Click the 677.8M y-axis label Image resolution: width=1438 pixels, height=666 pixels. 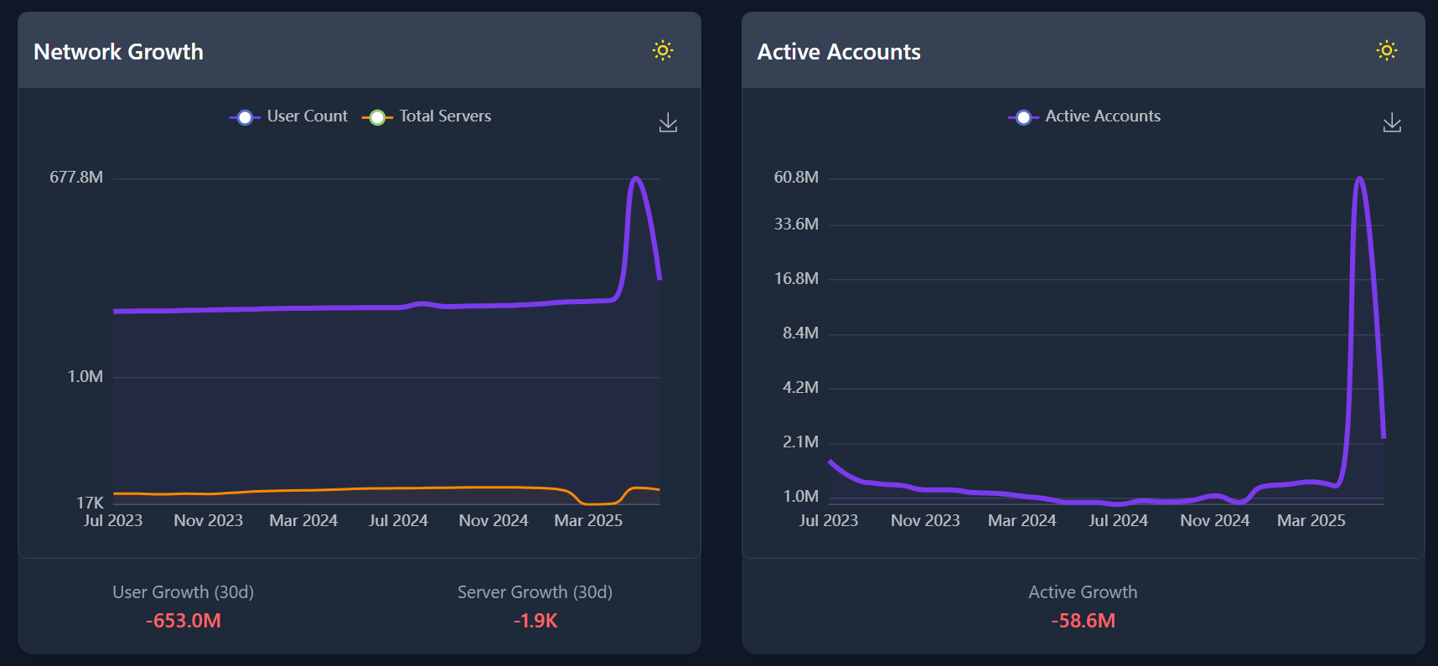[x=76, y=177]
